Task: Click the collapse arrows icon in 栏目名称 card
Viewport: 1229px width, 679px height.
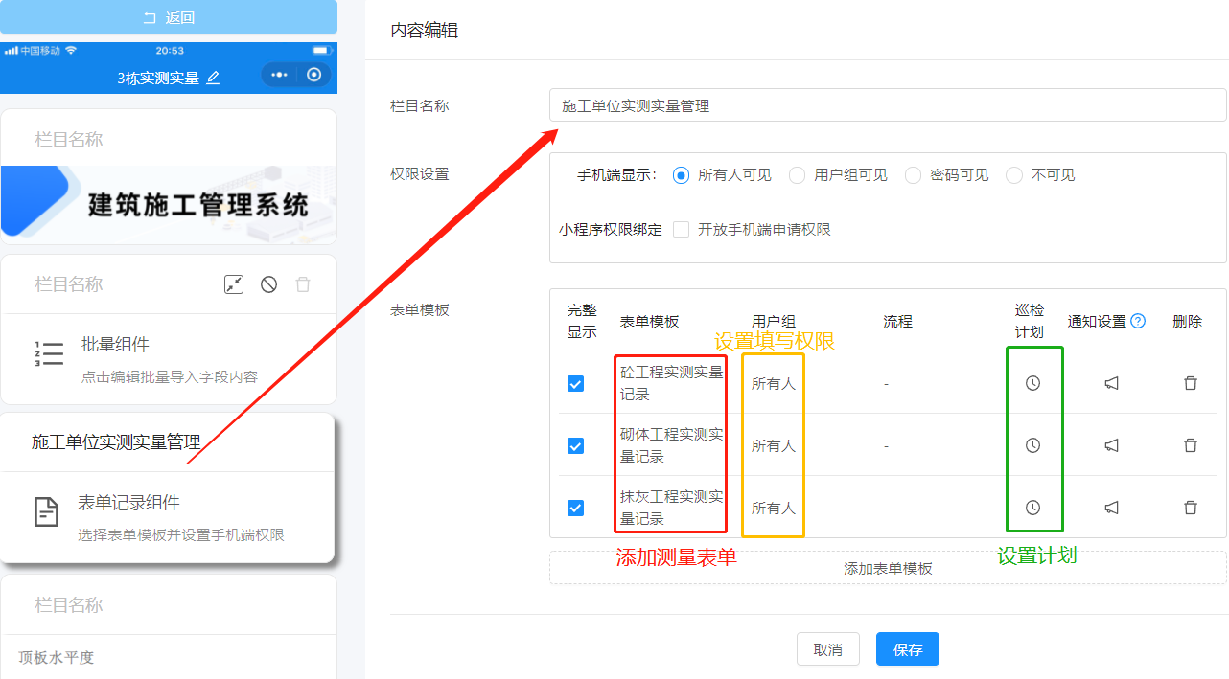Action: [x=234, y=284]
